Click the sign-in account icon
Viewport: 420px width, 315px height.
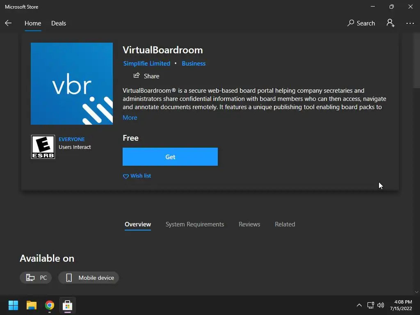coord(390,23)
